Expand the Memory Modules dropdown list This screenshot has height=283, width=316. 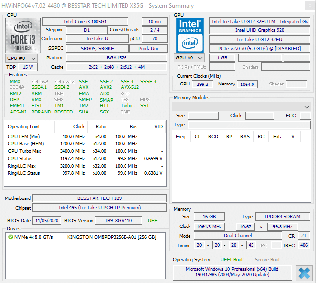pyautogui.click(x=241, y=107)
